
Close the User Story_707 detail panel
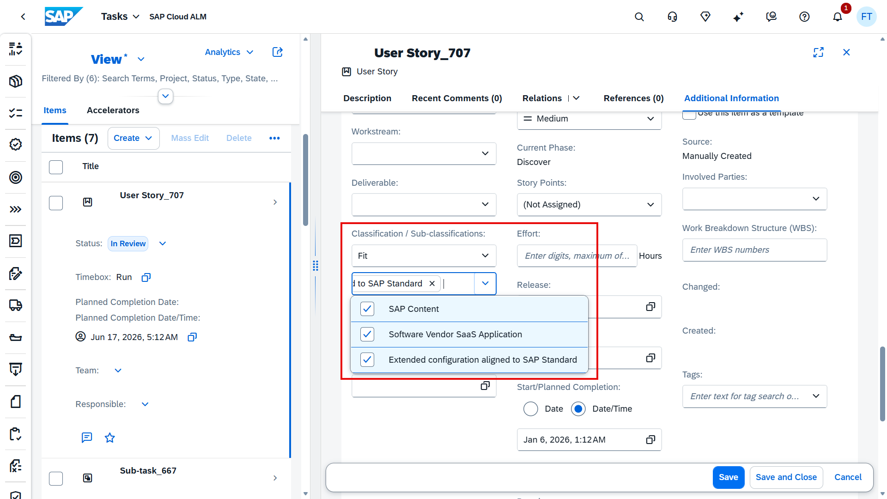tap(846, 52)
